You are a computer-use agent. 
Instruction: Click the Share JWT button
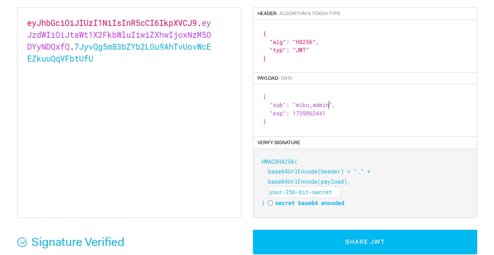(x=365, y=242)
